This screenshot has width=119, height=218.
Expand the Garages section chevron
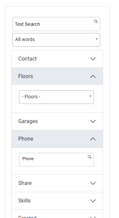coord(93,121)
